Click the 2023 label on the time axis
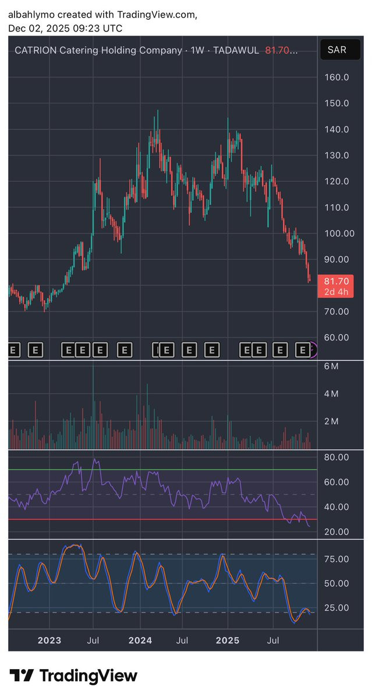The image size is (372, 700). (x=49, y=640)
